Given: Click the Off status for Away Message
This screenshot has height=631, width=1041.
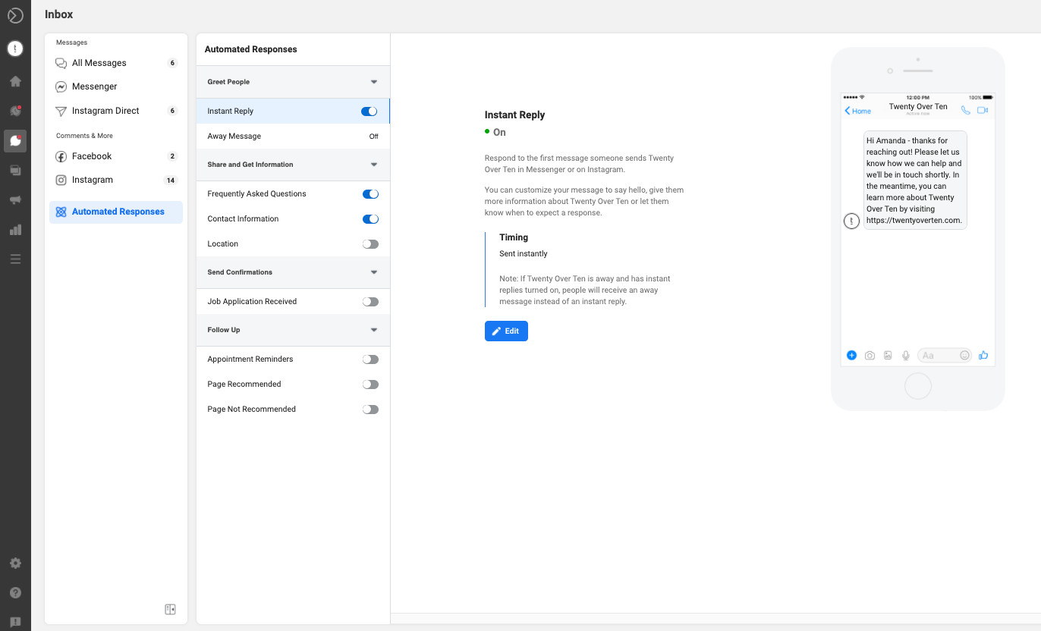Looking at the screenshot, I should (x=374, y=137).
